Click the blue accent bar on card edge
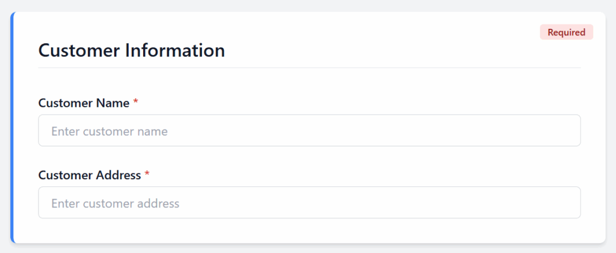616x253 pixels. [12, 127]
